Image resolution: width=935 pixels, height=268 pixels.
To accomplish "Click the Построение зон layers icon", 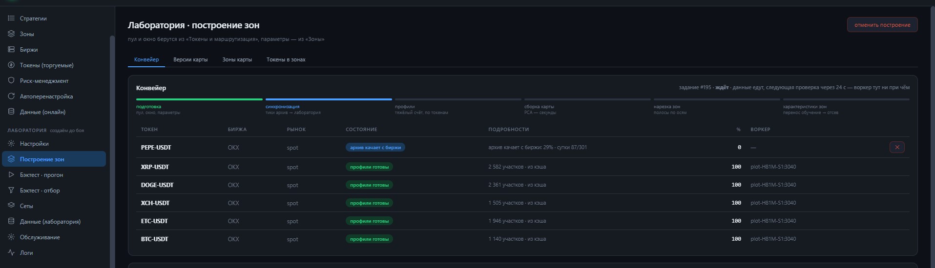I will click(11, 159).
